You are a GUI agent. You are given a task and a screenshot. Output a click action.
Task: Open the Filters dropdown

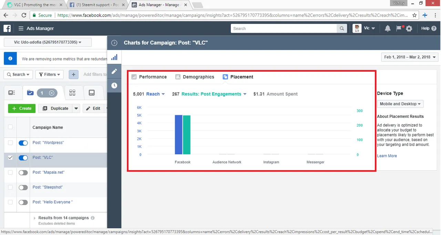(49, 74)
